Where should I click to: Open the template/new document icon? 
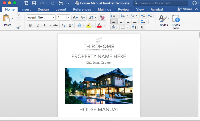[x=26, y=3]
